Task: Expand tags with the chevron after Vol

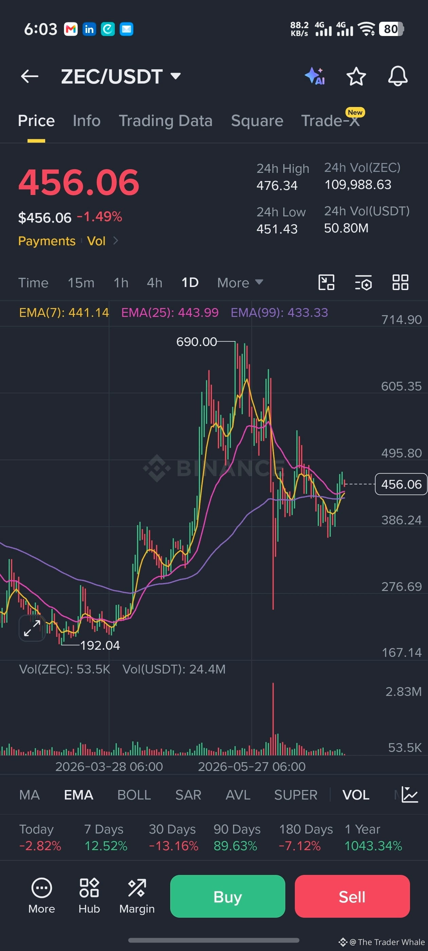Action: pyautogui.click(x=115, y=241)
